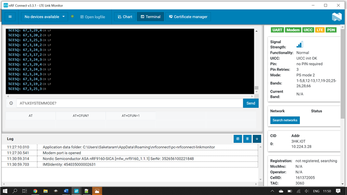Viewport: 347px width, 195px height.
Task: Click terminal scrollbar down arrow
Action: click(256, 92)
